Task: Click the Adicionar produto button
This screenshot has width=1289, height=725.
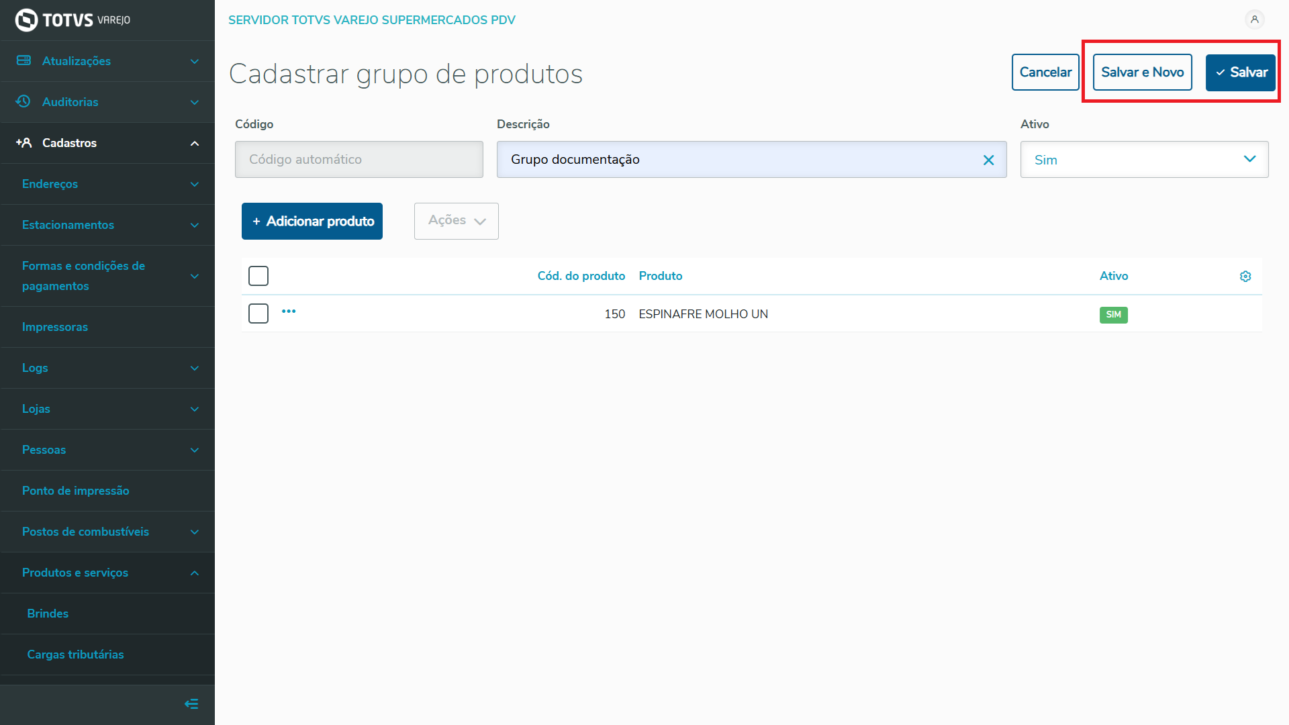Action: coord(312,221)
